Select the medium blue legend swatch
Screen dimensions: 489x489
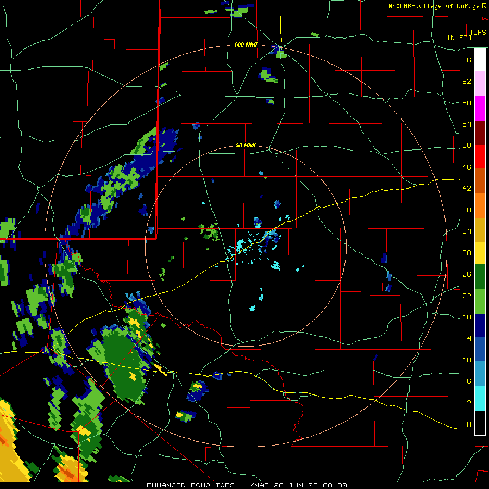coord(480,350)
